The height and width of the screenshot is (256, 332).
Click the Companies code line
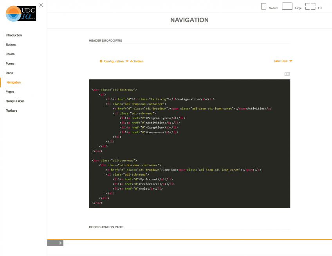click(149, 132)
